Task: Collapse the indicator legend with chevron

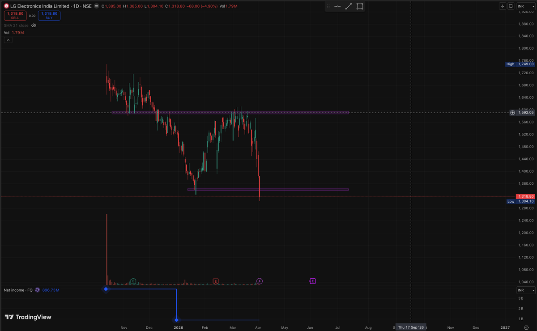Action: (x=8, y=40)
